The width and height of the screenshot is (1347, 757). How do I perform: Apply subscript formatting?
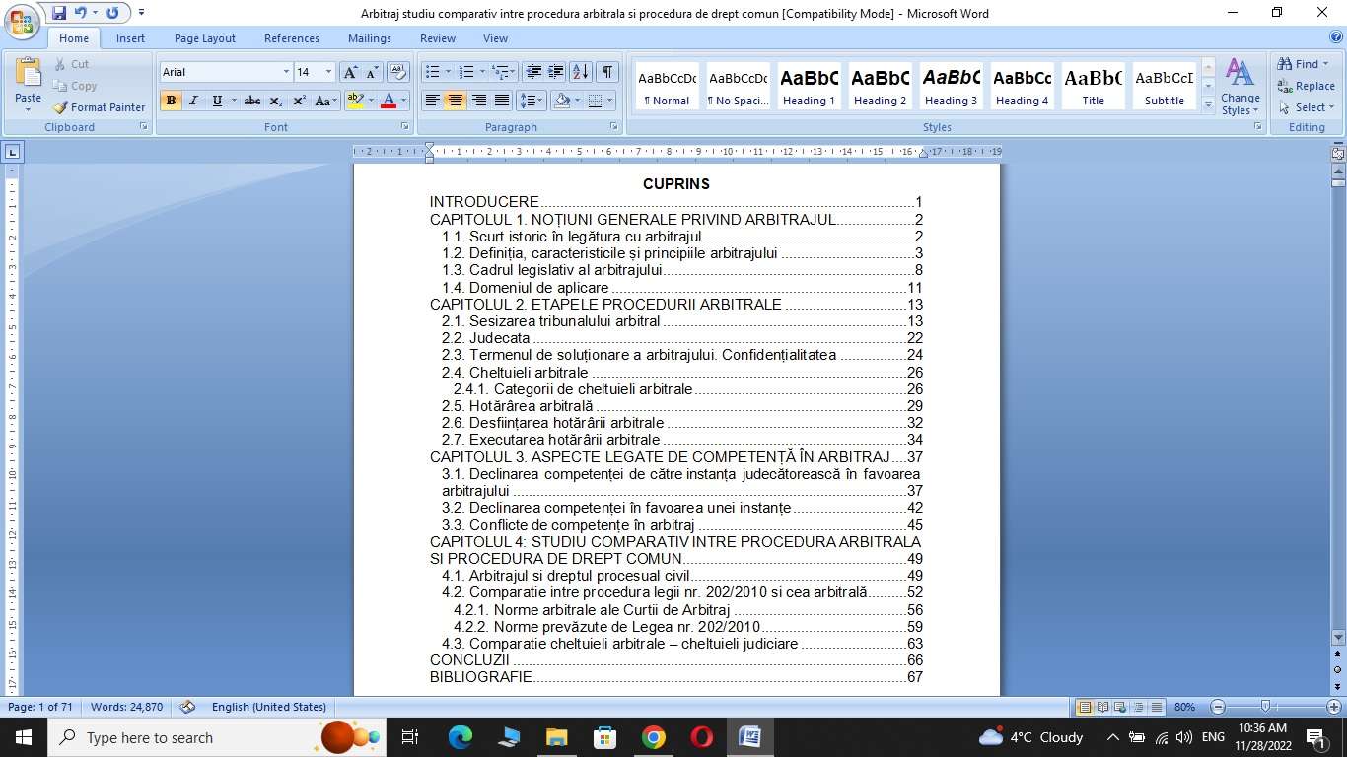pos(276,101)
